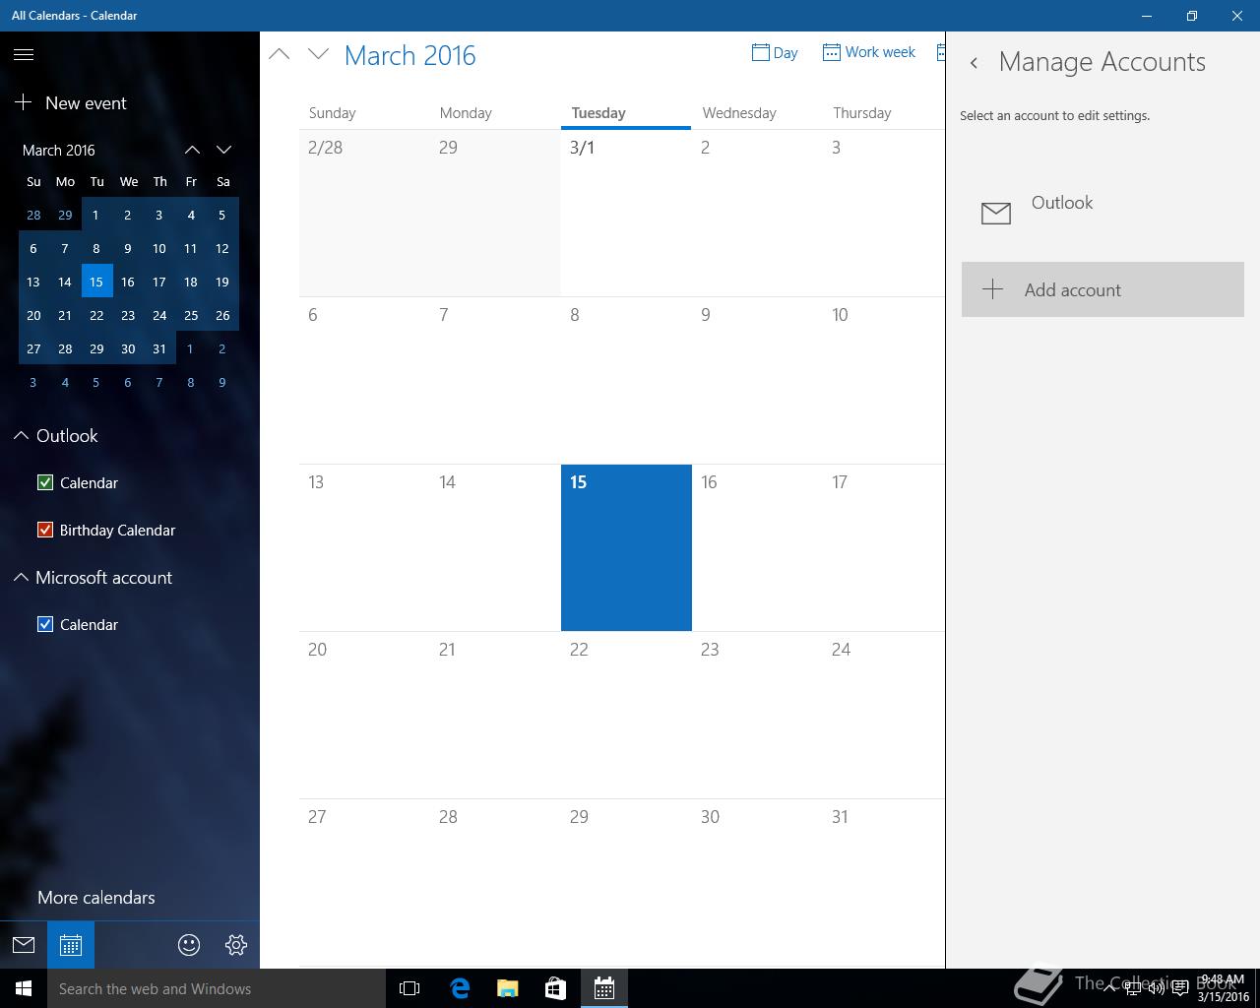The image size is (1260, 1008).
Task: Click the March 2016 month title
Action: point(410,55)
